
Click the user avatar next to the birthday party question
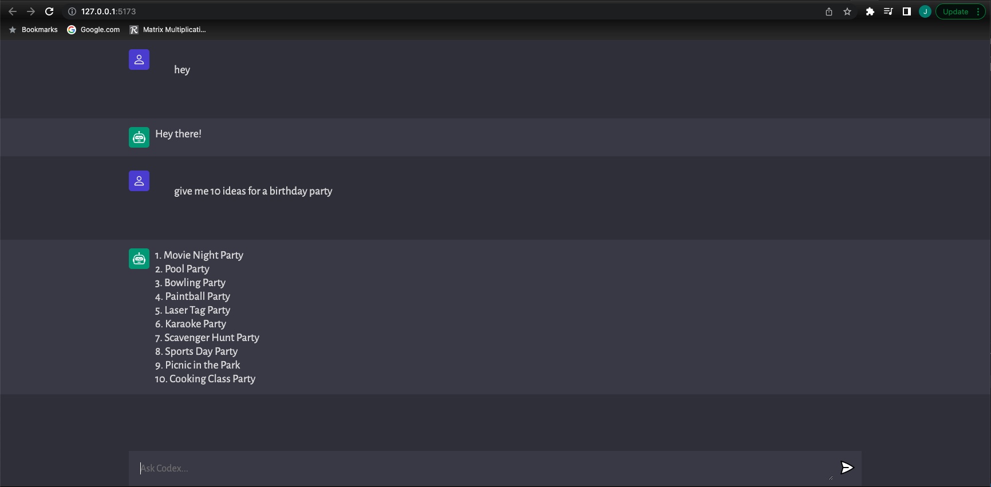pyautogui.click(x=139, y=180)
